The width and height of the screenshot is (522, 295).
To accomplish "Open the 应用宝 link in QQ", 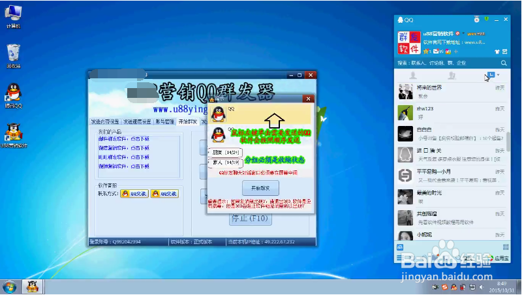I will pos(499,258).
